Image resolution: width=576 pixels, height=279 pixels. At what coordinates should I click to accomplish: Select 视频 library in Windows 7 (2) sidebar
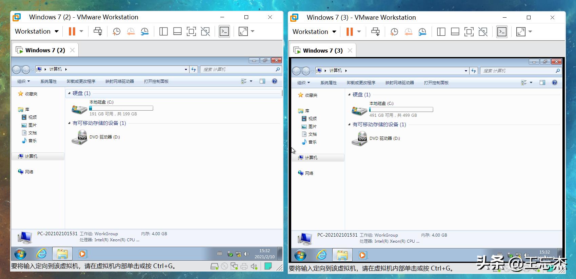[29, 117]
